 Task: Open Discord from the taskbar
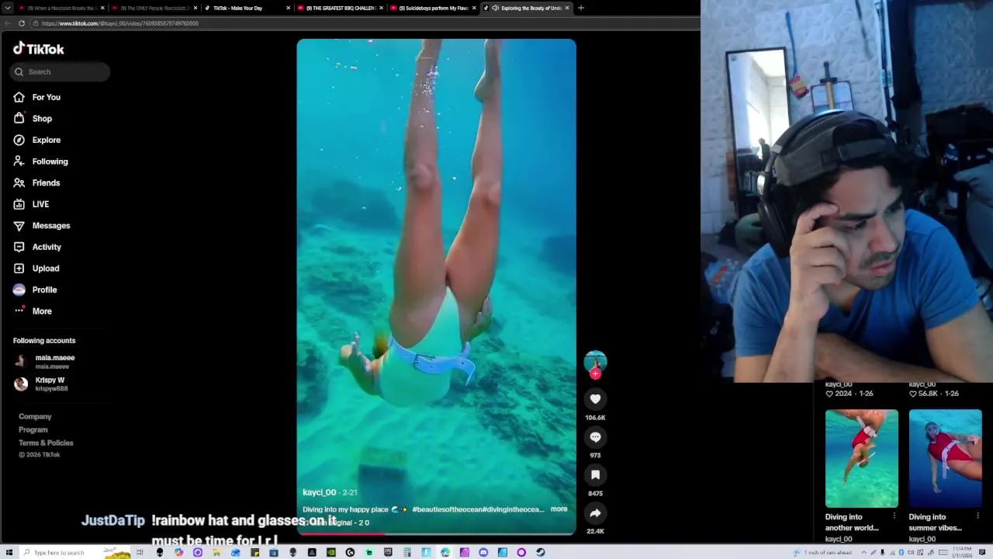[x=483, y=552]
